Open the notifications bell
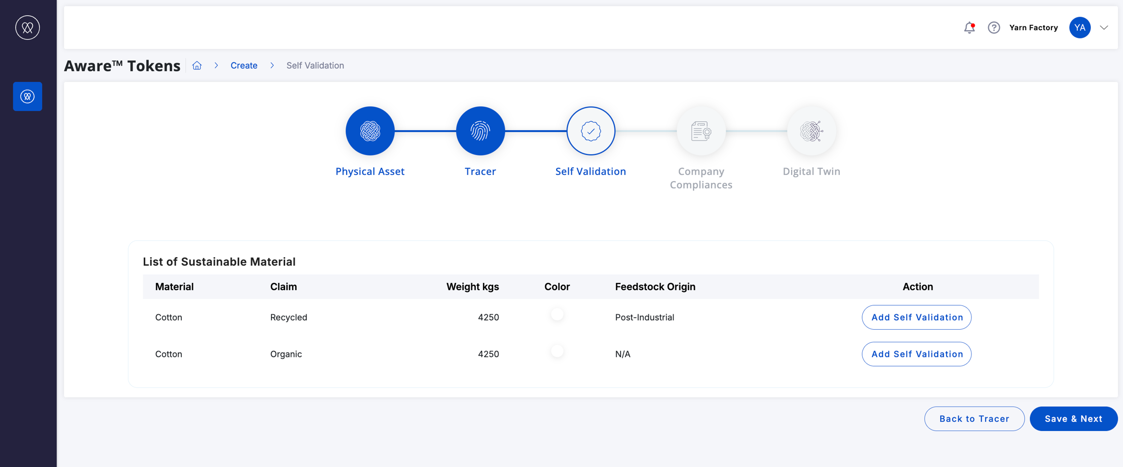This screenshot has height=467, width=1123. pos(969,27)
